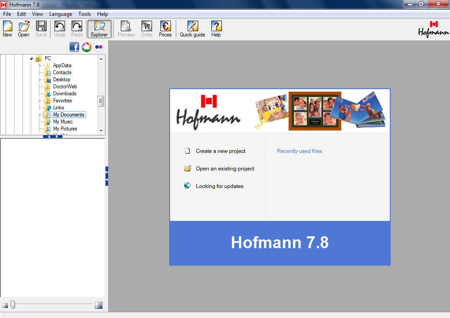The image size is (450, 318).
Task: Click the folder tree vertical scrollbar
Action: point(102,101)
